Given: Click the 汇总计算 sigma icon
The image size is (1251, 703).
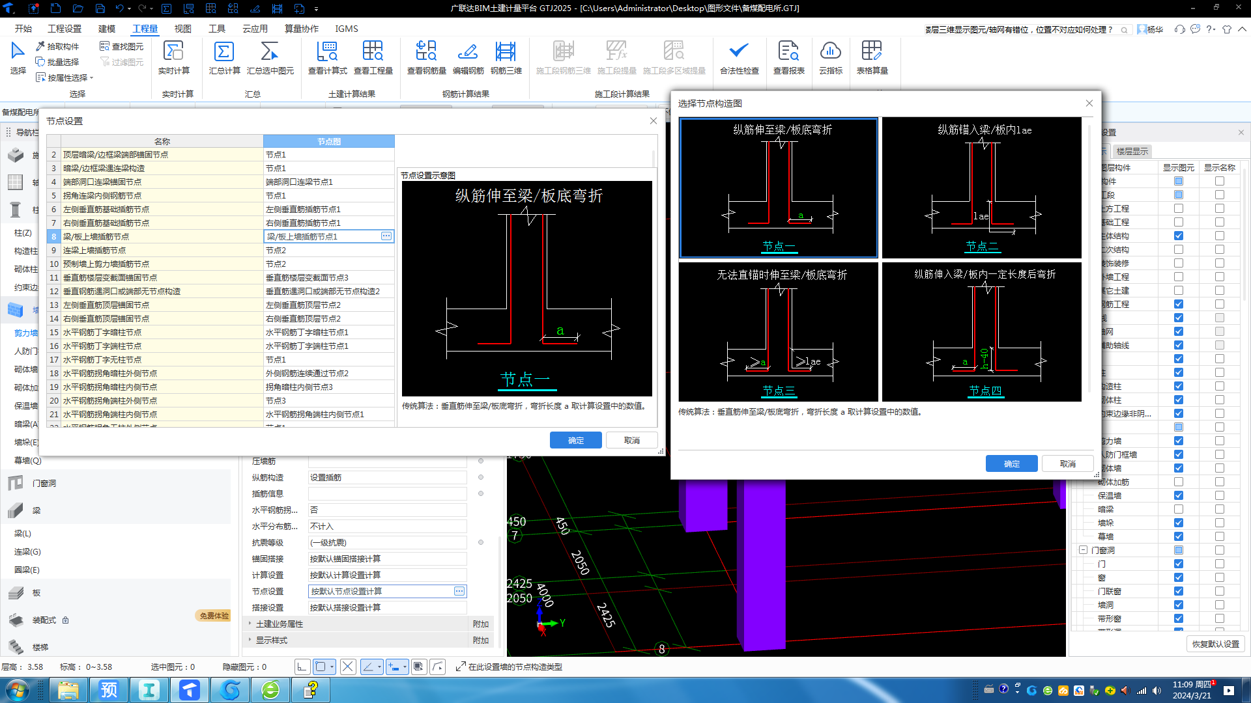Looking at the screenshot, I should click(x=224, y=52).
